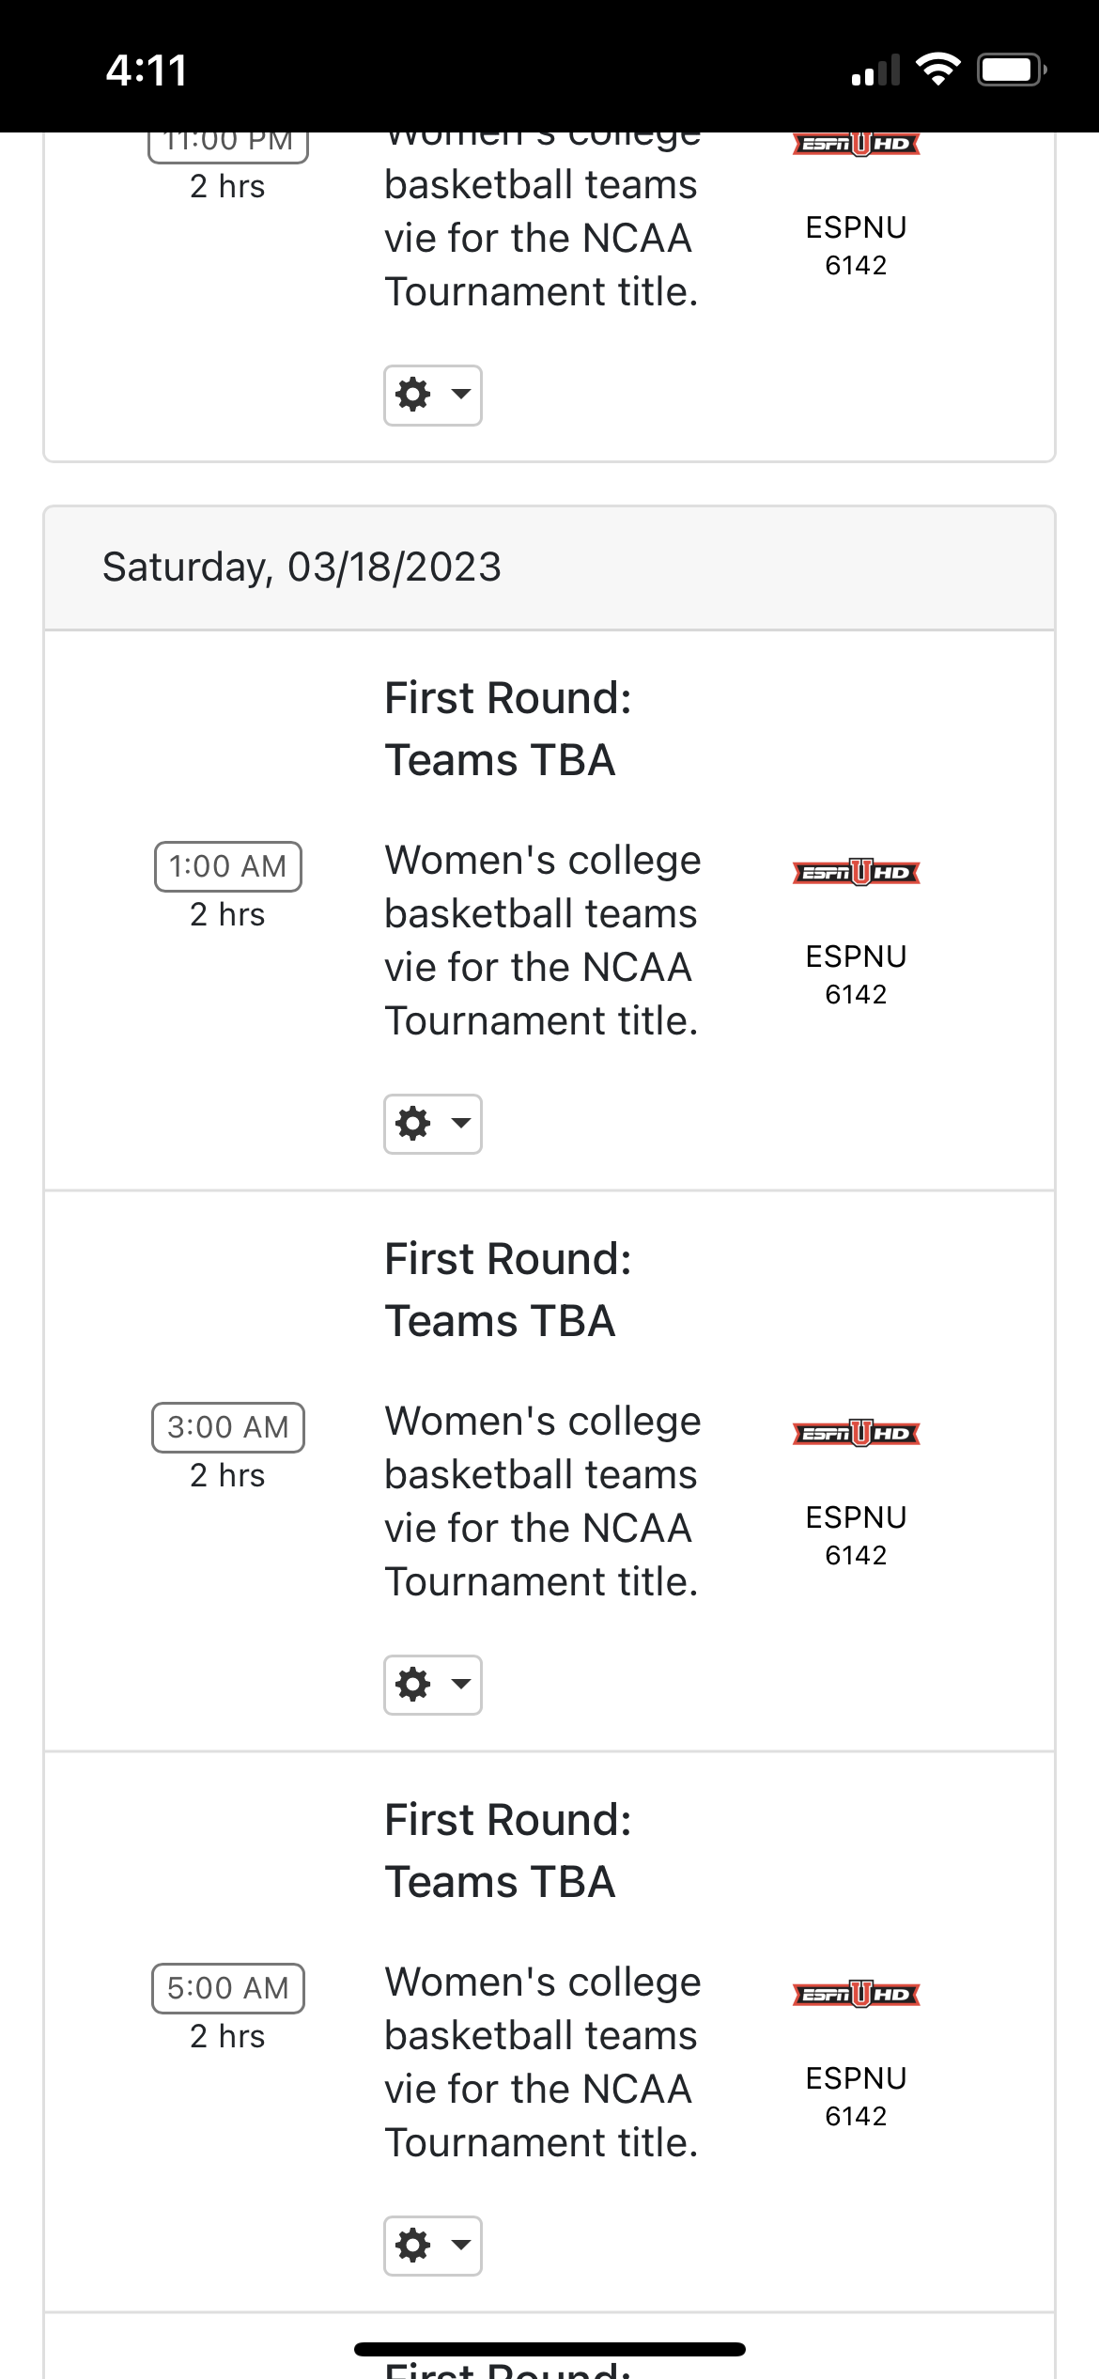Tap the battery status icon
Image resolution: width=1099 pixels, height=2379 pixels.
pyautogui.click(x=1012, y=70)
